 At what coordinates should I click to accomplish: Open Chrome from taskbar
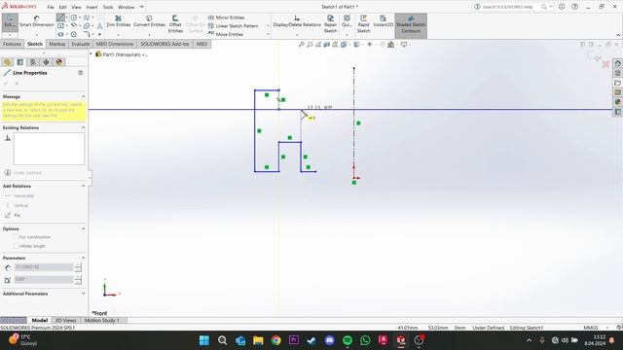coord(275,340)
